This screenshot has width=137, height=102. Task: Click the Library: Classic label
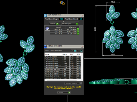[x=53, y=51]
